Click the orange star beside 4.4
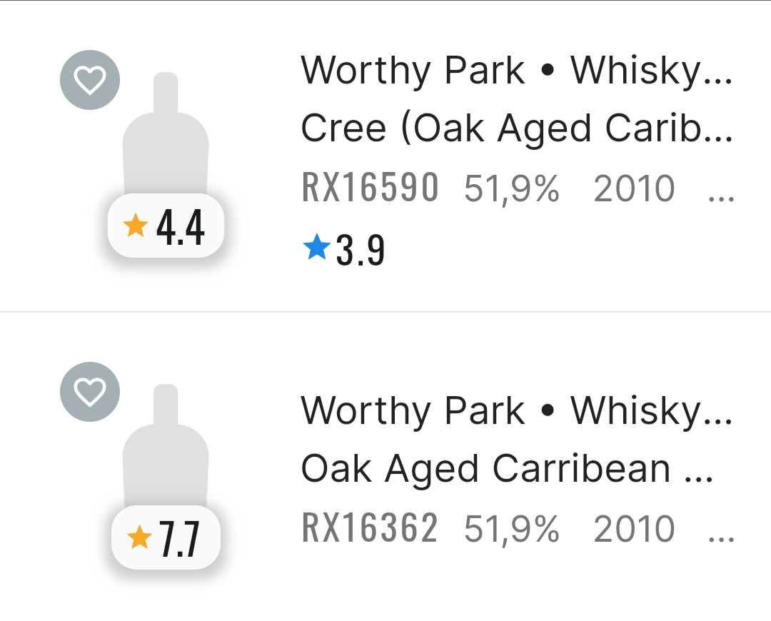Image resolution: width=771 pixels, height=621 pixels. pos(135,226)
